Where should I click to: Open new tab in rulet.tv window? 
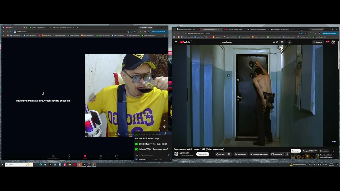click(77, 27)
